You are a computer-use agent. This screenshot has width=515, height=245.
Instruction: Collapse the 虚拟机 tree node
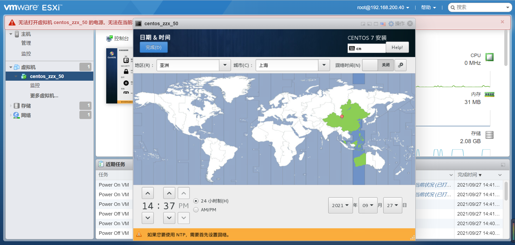11,67
